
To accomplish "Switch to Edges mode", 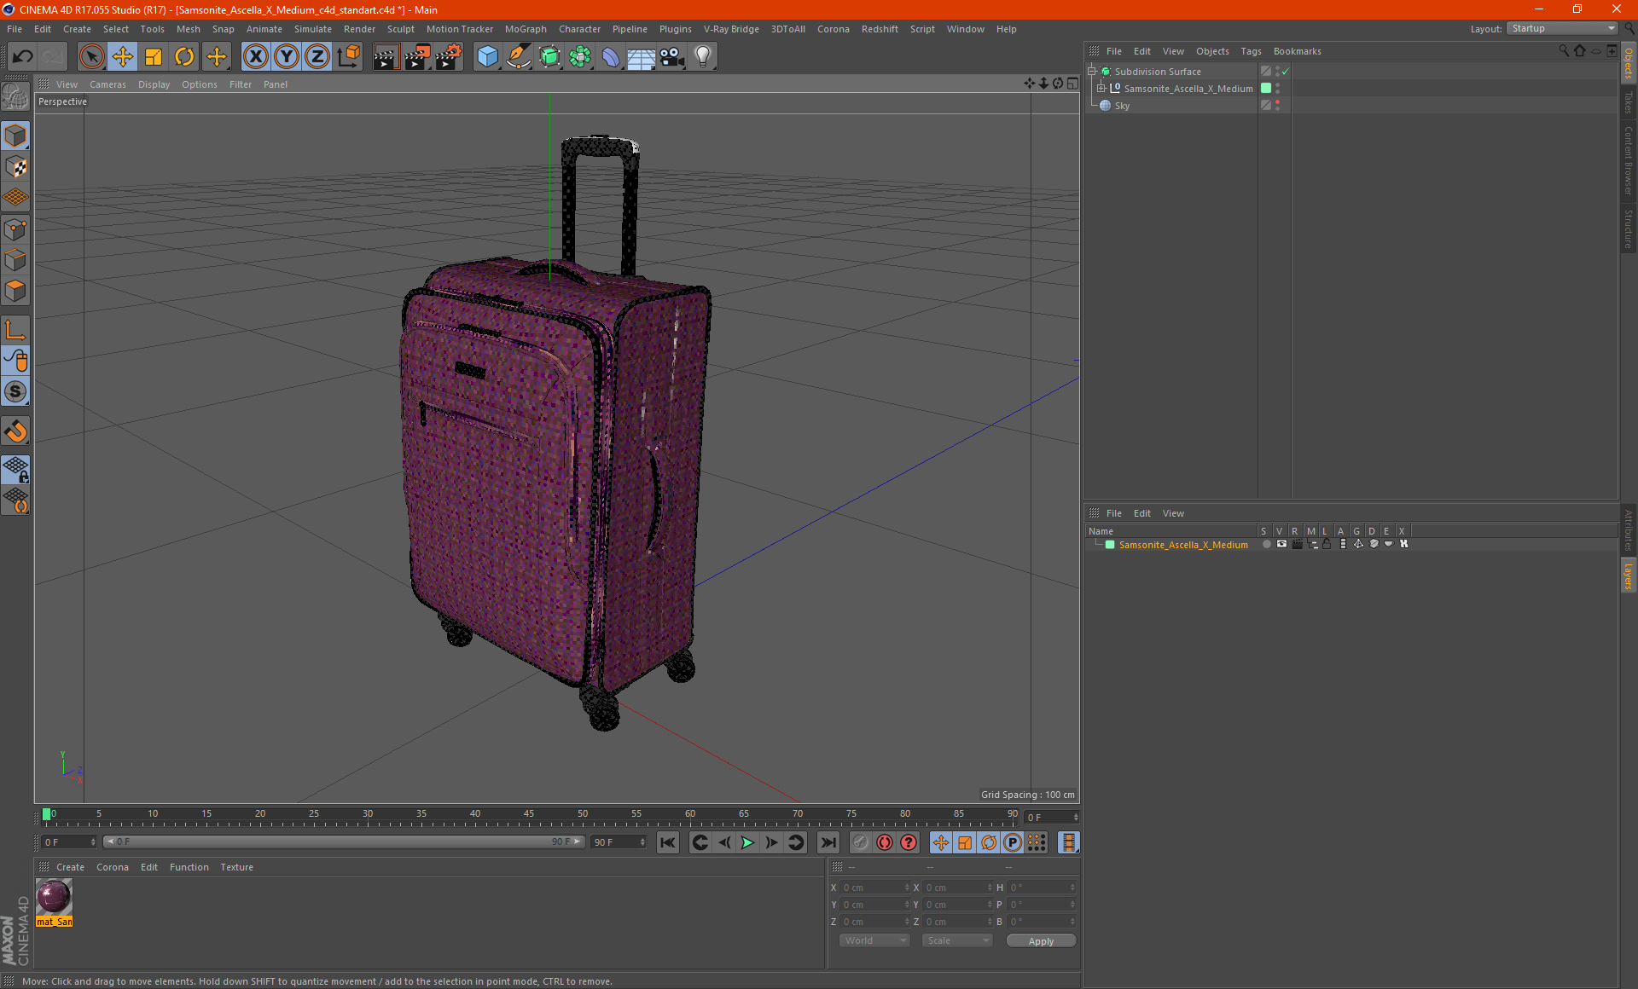I will pyautogui.click(x=15, y=260).
